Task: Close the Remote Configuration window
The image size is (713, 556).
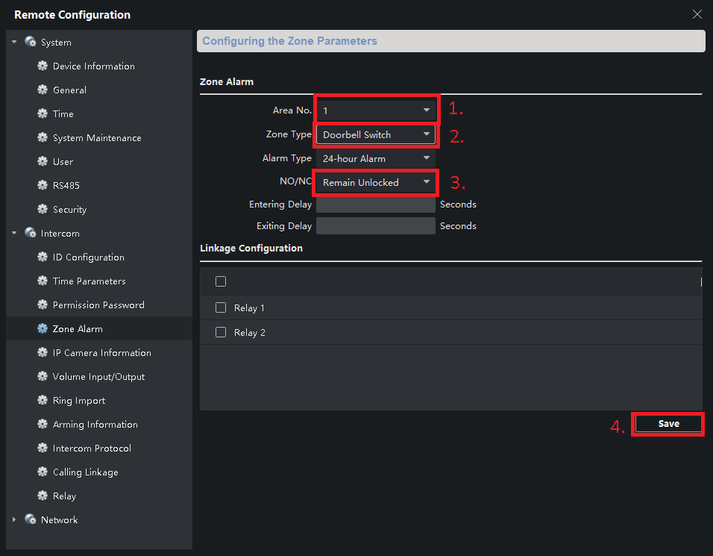Action: pos(697,14)
